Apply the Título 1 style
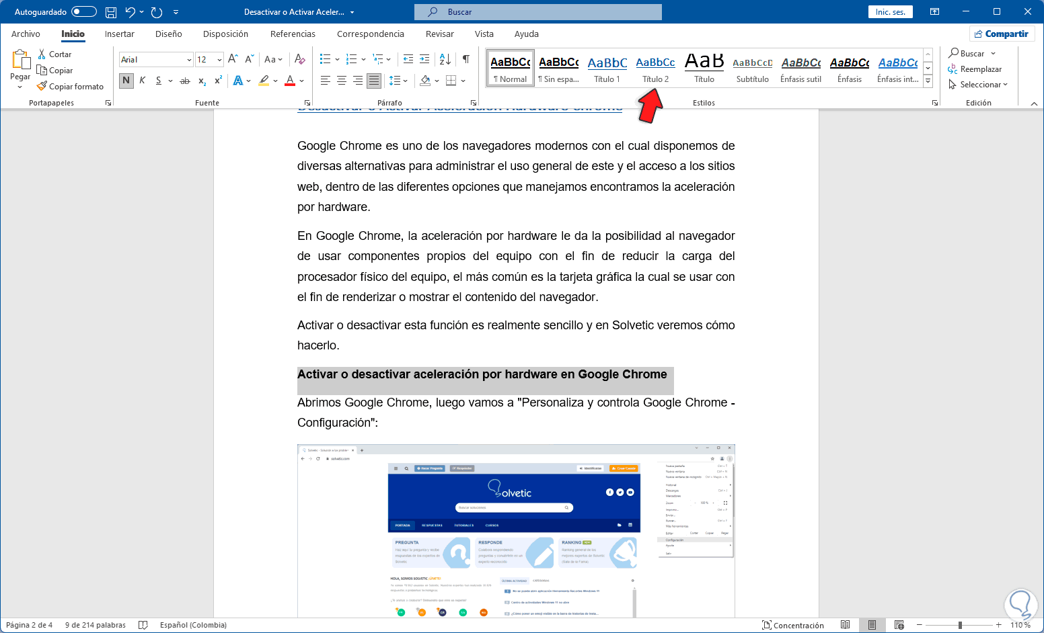The width and height of the screenshot is (1044, 633). 607,68
